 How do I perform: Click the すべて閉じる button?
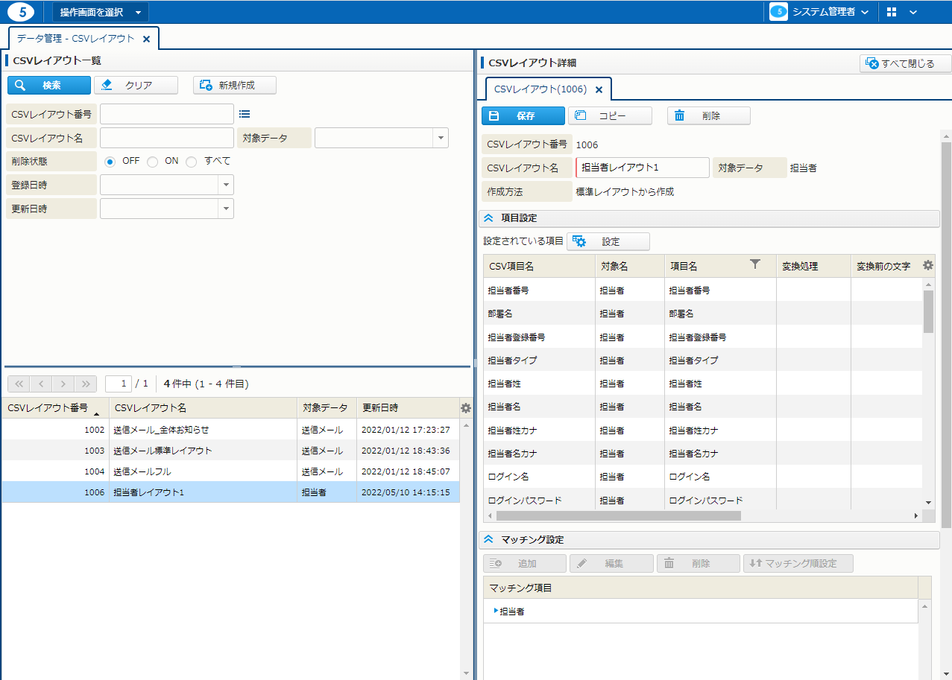pos(906,64)
